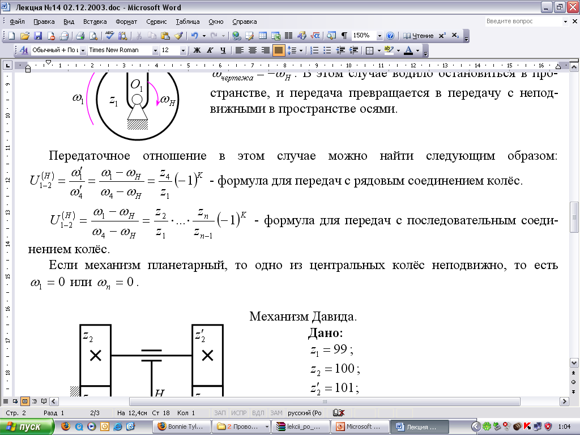
Task: Click the Insert Hyperlink globe icon
Action: point(237,36)
